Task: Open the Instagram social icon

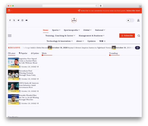Action: tap(22, 20)
